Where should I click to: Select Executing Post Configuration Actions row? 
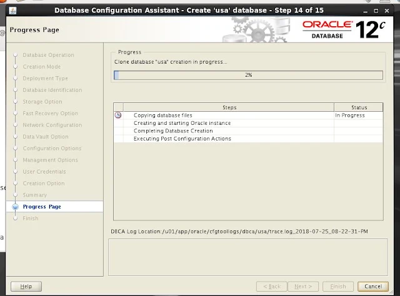click(248, 139)
